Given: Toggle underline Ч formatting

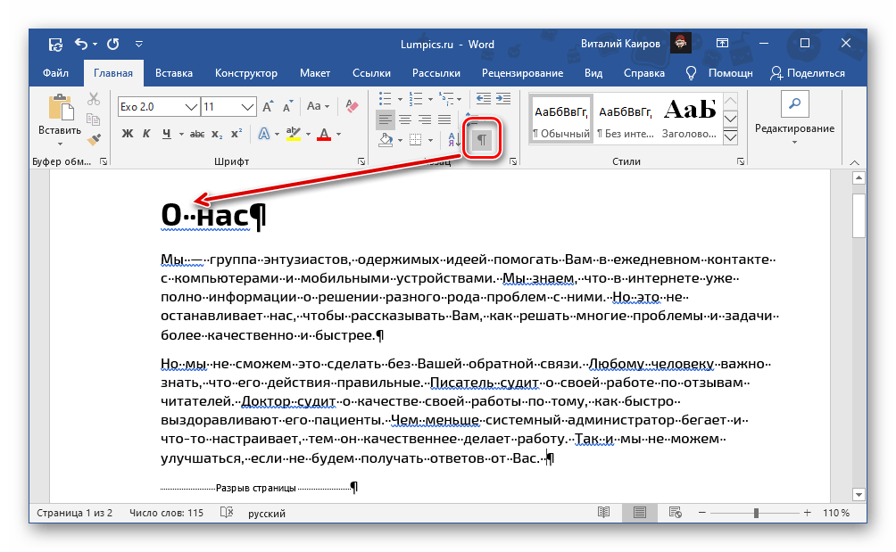Looking at the screenshot, I should [166, 134].
